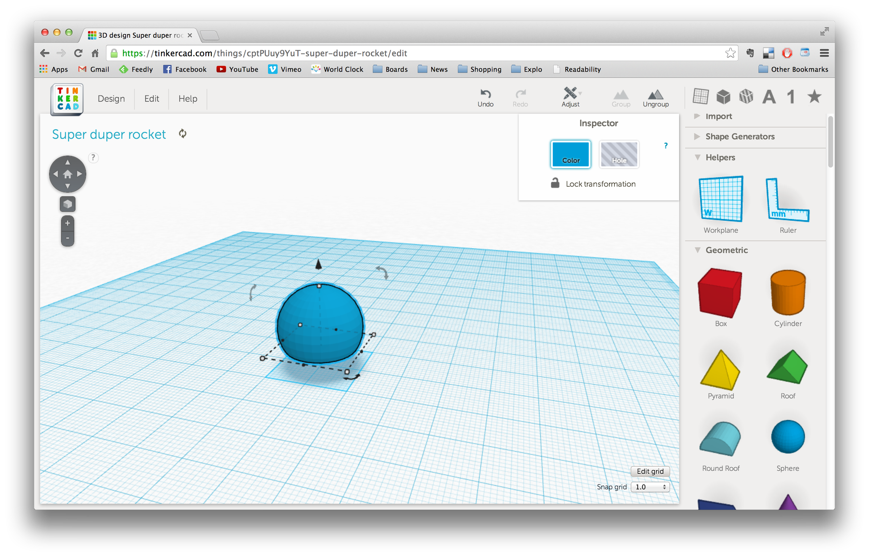Click the Ungroup icon
This screenshot has width=869, height=557.
click(656, 97)
